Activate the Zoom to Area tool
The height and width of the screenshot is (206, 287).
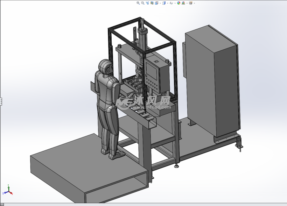(142, 3)
